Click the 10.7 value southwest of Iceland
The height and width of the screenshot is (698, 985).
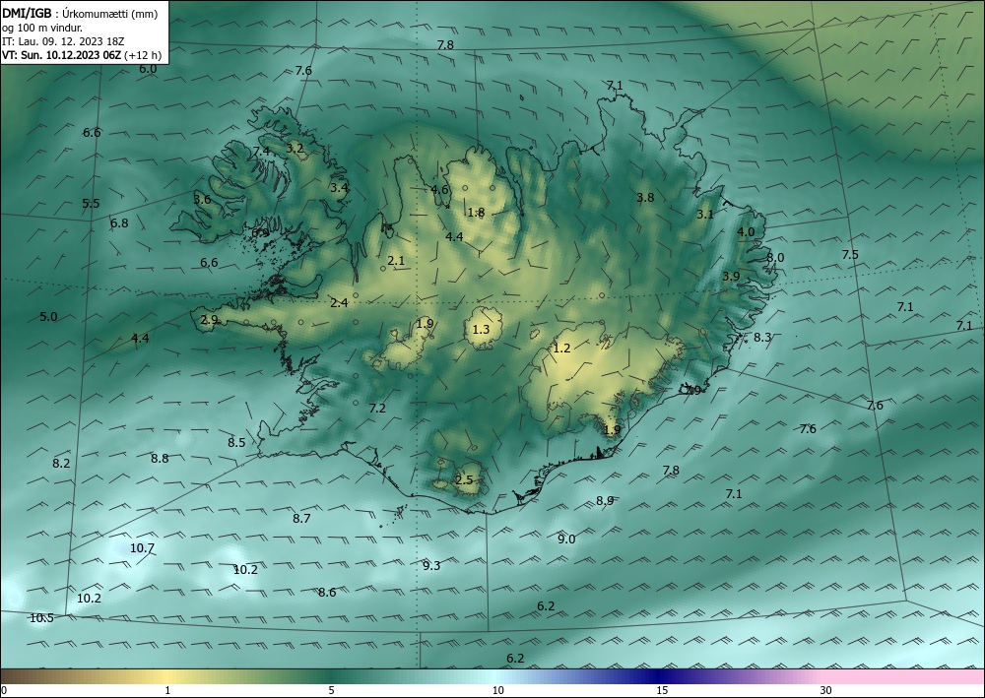142,548
